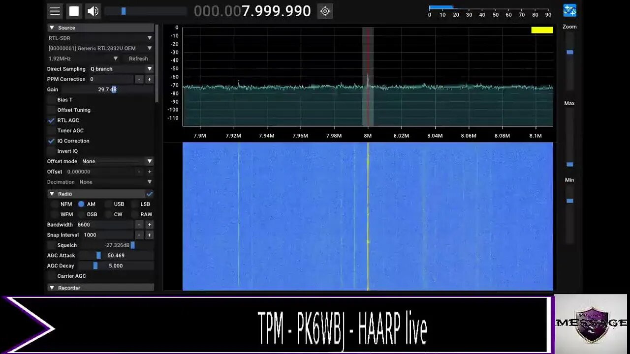Open the 1.92MHz sample rate dropdown
Screen dimensions: 630x354
(83, 59)
